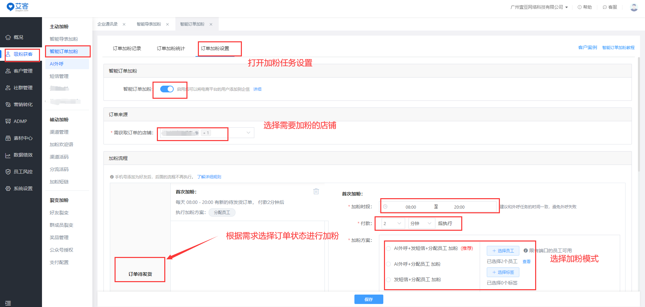Screen dimensions: 645x307
Task: Delete the 首次加粉 step via trash icon
Action: [316, 191]
